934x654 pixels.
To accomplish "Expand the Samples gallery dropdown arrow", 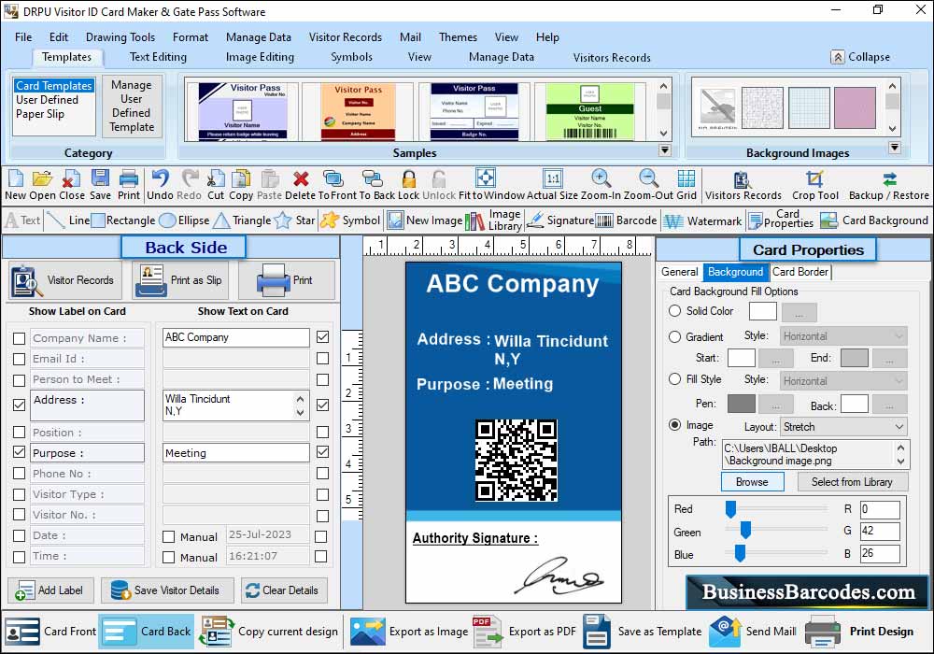I will pos(665,150).
